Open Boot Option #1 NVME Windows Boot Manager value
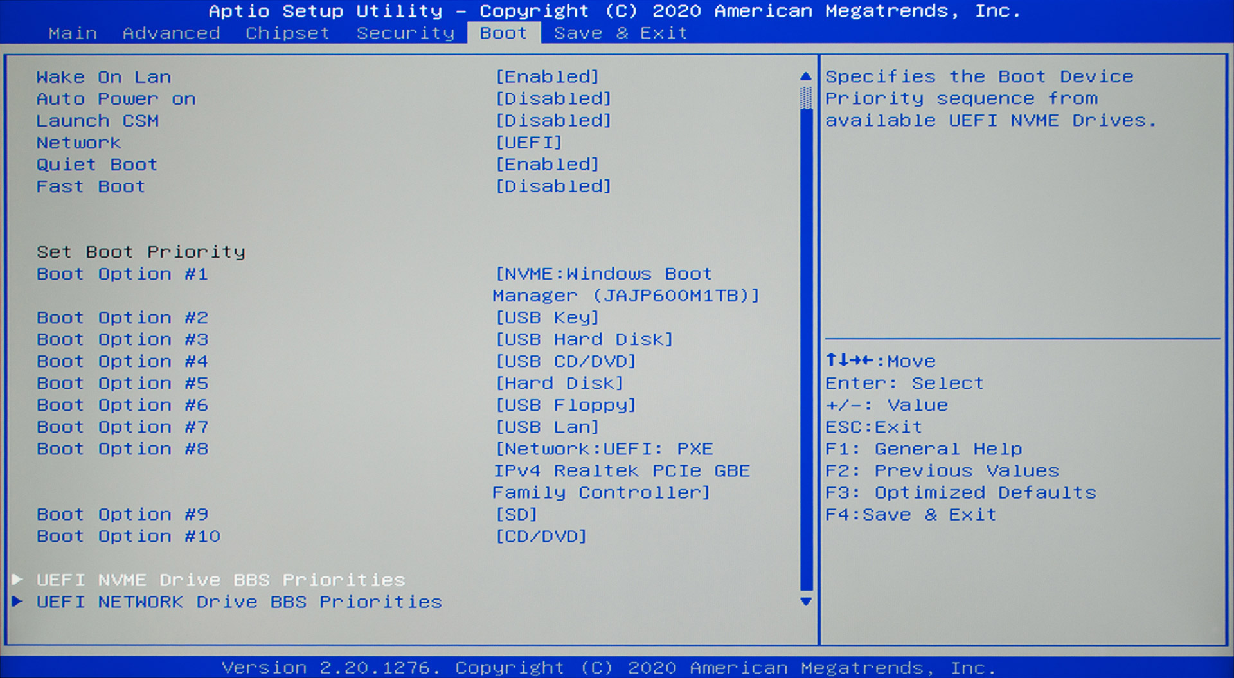The image size is (1234, 678). click(626, 285)
